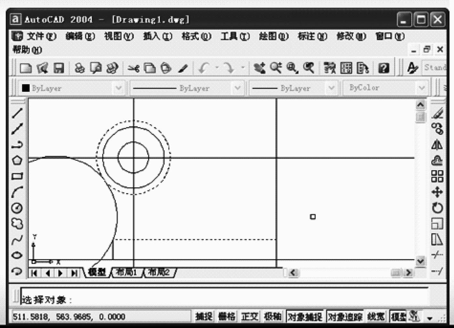The width and height of the screenshot is (454, 328).
Task: Click the Publish icon
Action: (112, 68)
